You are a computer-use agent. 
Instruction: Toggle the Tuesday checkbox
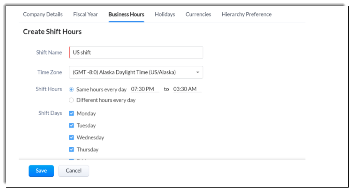pos(71,125)
